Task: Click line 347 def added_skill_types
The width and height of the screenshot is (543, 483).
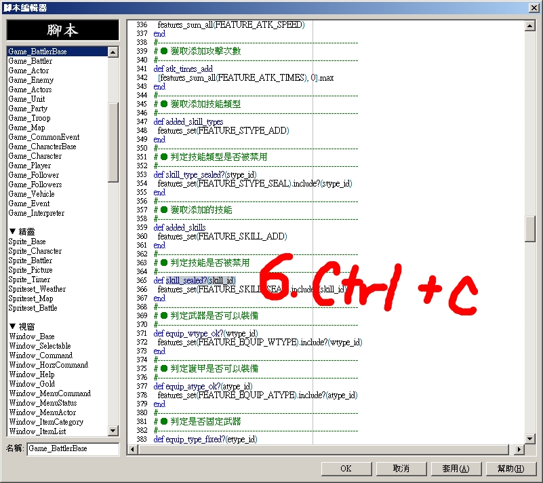Action: 188,121
